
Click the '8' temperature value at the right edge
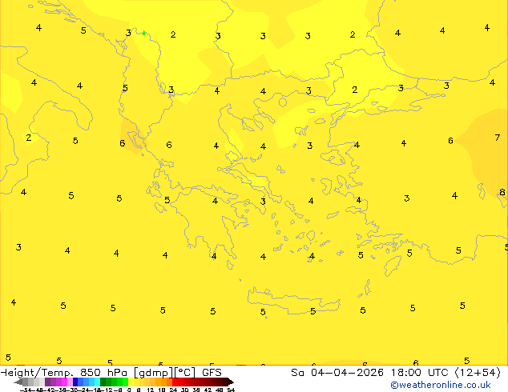coord(502,192)
